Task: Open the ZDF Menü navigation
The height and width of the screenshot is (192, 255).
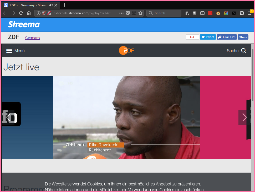Action: 16,51
